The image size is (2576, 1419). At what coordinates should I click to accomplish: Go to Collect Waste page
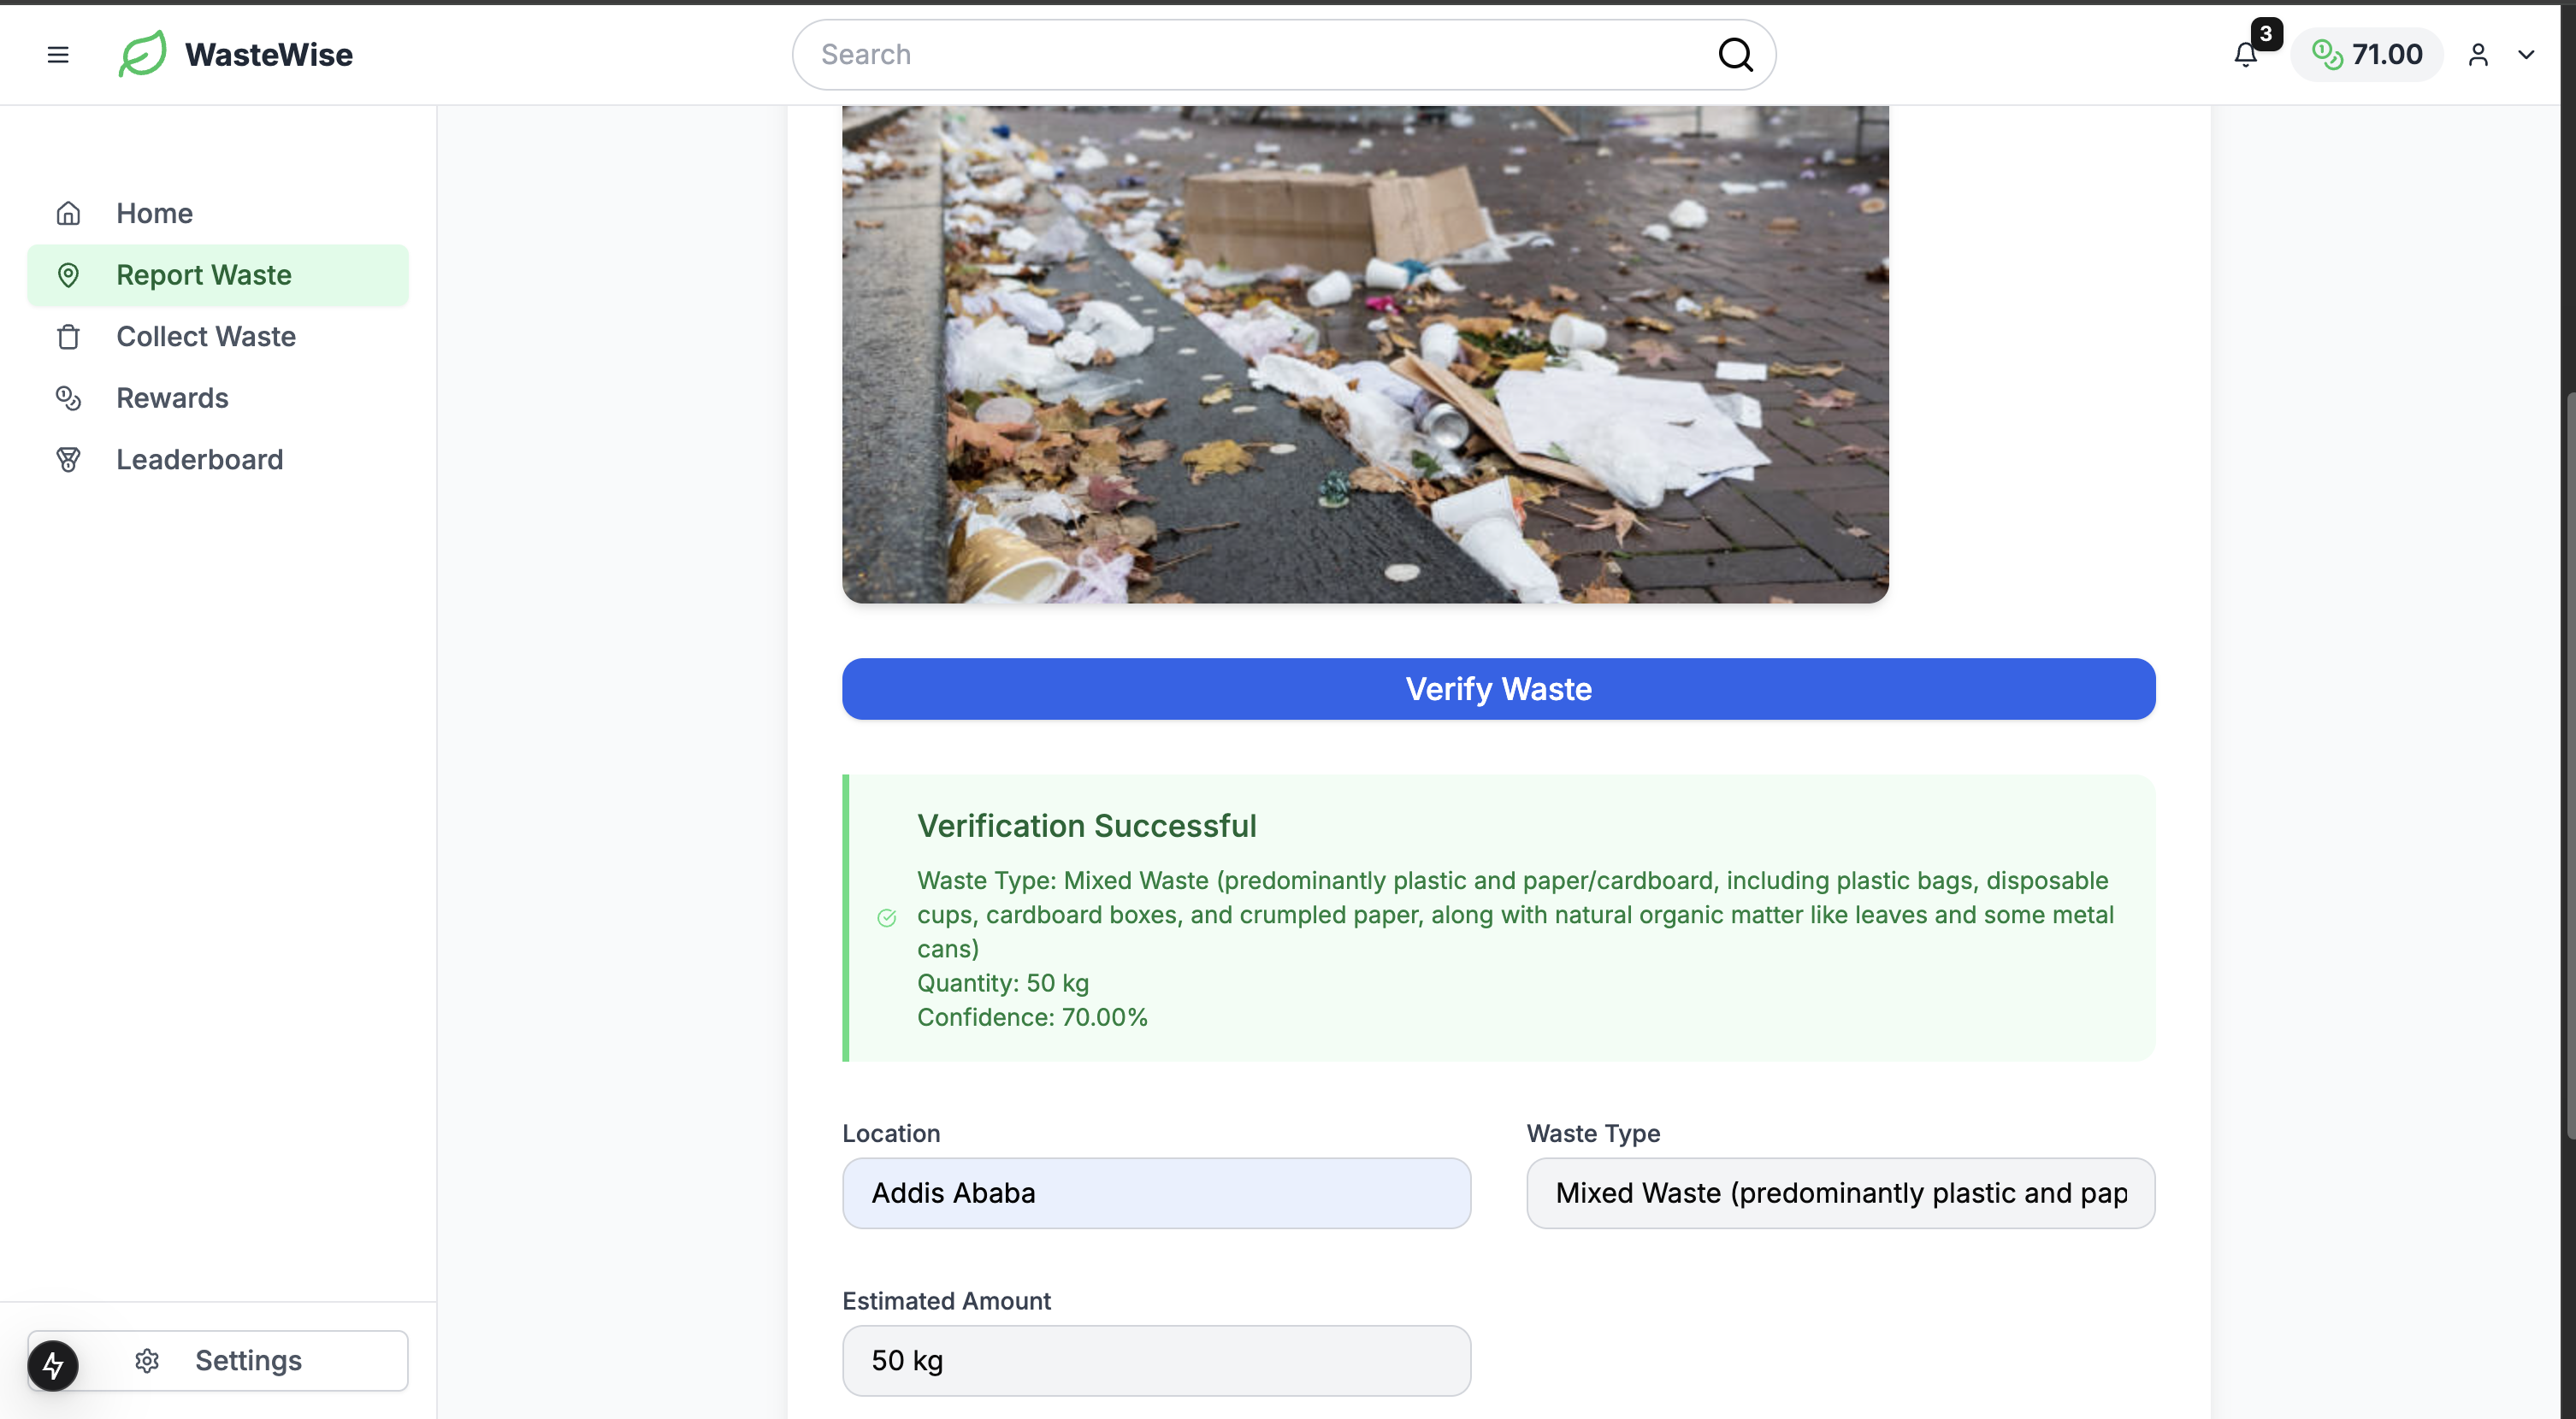coord(206,337)
